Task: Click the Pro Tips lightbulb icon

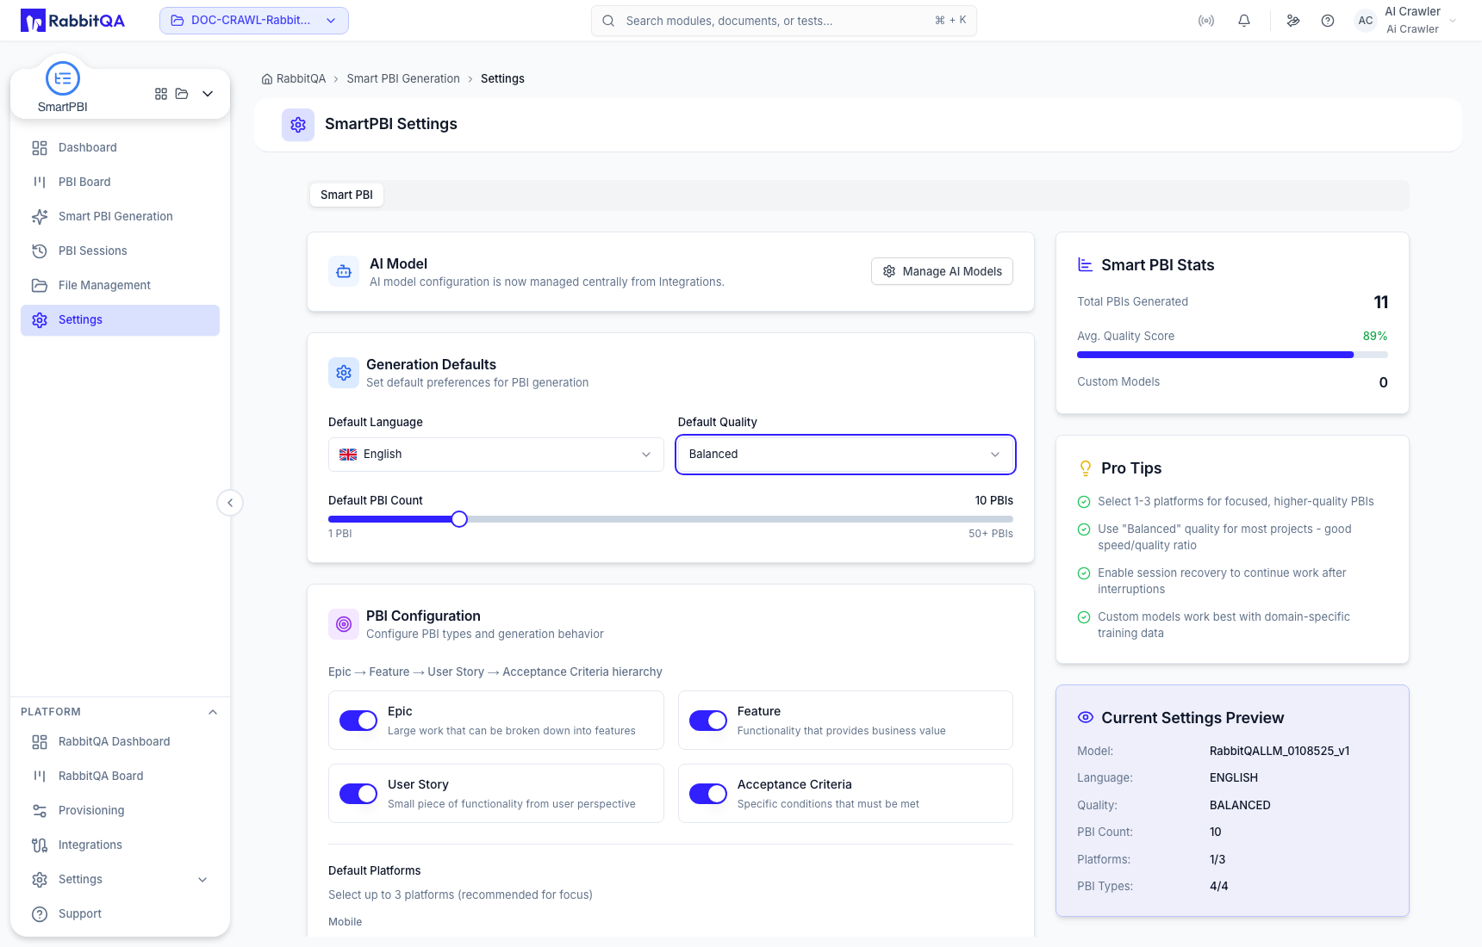Action: tap(1086, 468)
